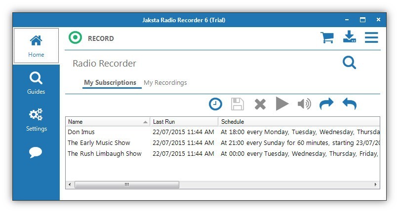399x213 pixels.
Task: Close the Jaksta Radio Recorder window
Action: click(378, 20)
